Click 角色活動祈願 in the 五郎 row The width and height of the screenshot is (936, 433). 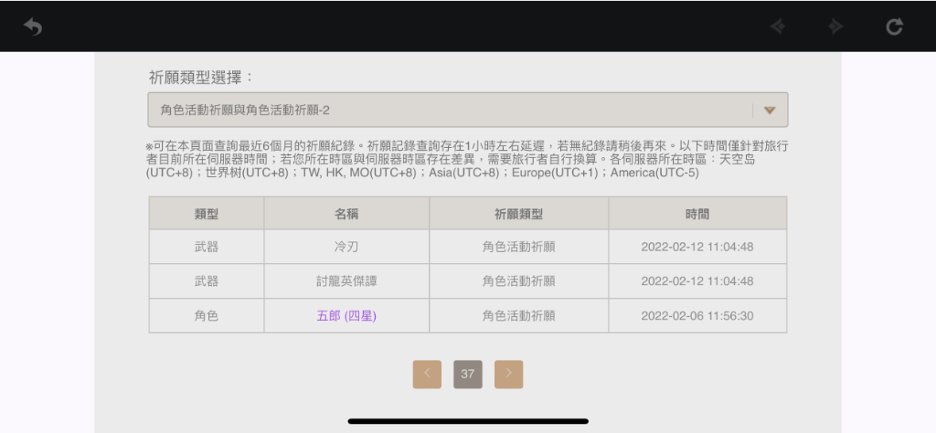519,315
